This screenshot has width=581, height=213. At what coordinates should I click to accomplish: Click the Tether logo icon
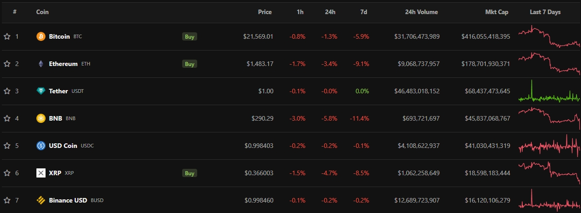(x=41, y=91)
